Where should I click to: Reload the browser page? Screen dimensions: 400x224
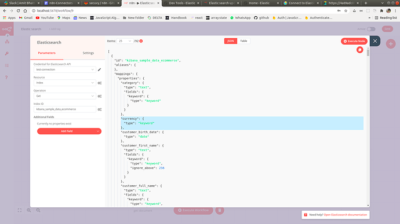click(18, 10)
